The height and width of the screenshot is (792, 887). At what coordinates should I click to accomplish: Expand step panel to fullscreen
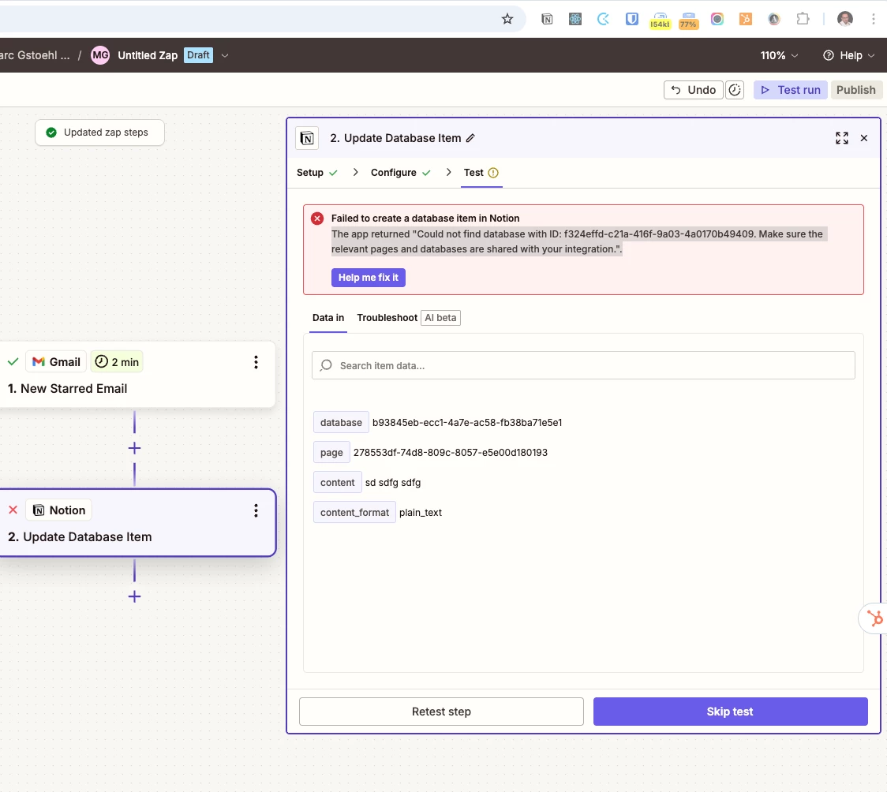(842, 138)
